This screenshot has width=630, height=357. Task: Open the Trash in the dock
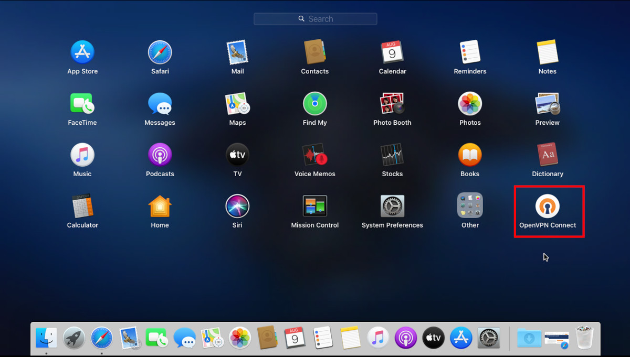[585, 338]
